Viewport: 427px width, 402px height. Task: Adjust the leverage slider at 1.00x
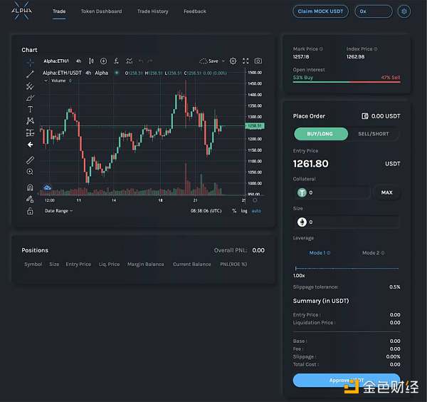[x=296, y=269]
